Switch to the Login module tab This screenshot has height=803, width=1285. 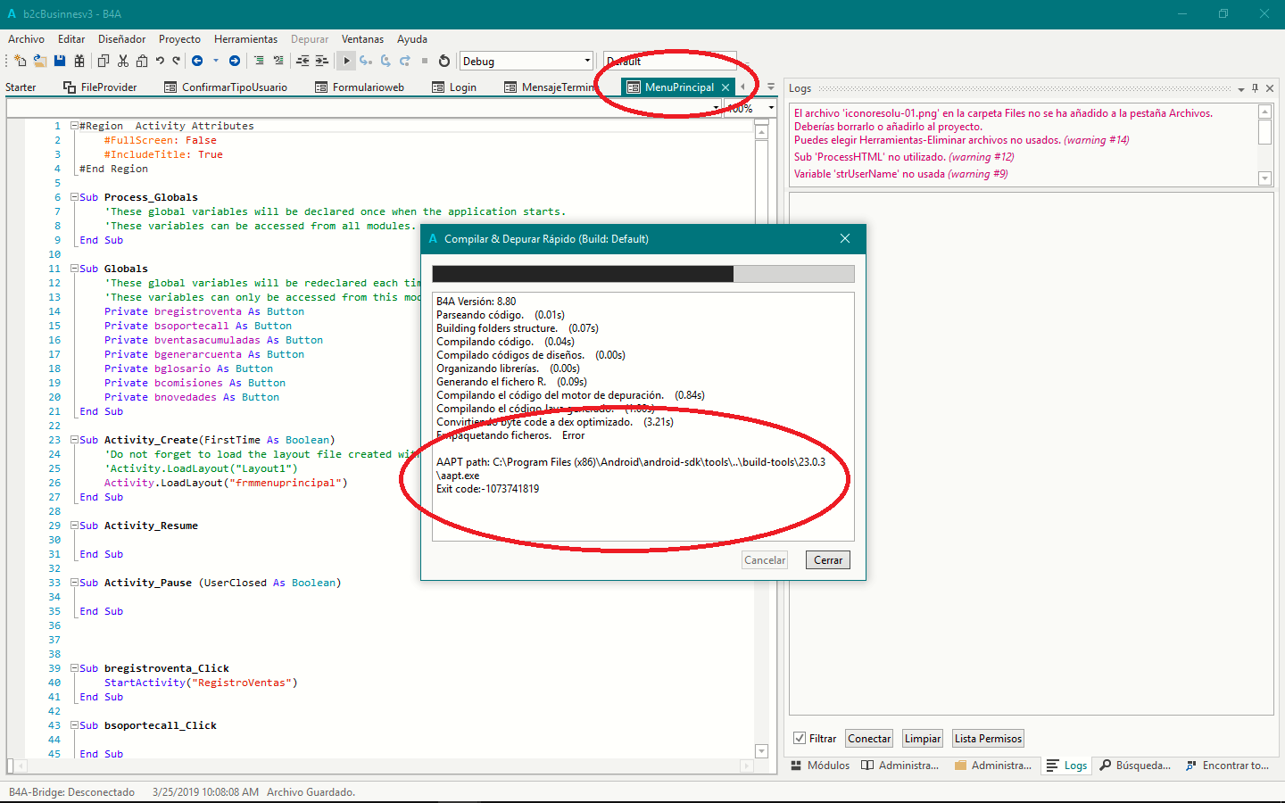coord(462,87)
